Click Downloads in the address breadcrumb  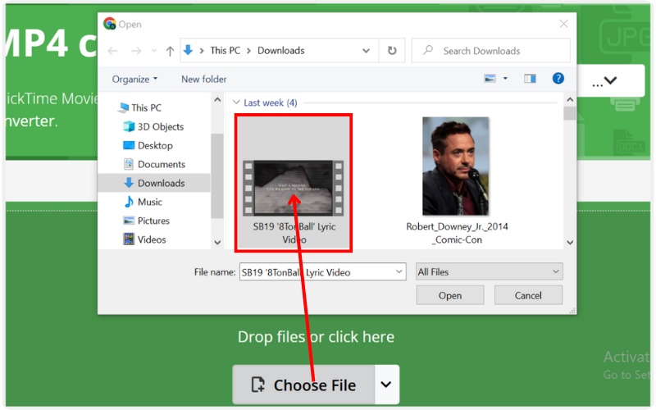[x=280, y=51]
